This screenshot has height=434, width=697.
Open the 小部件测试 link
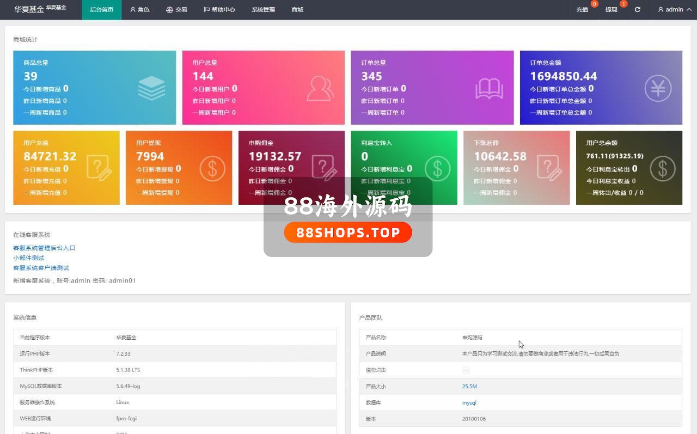click(29, 258)
